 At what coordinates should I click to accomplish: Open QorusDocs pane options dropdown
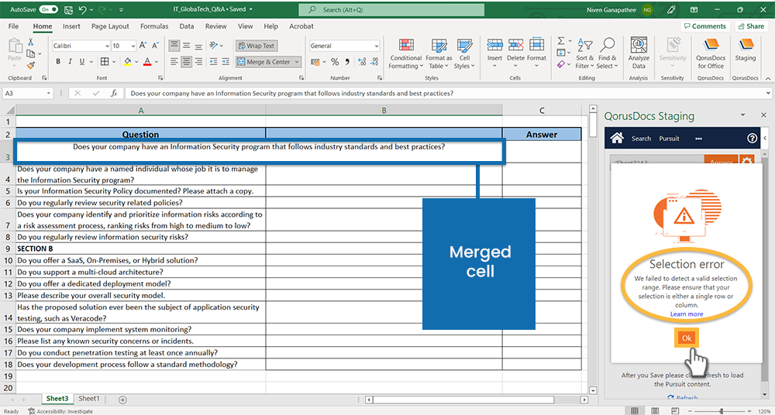pyautogui.click(x=743, y=115)
